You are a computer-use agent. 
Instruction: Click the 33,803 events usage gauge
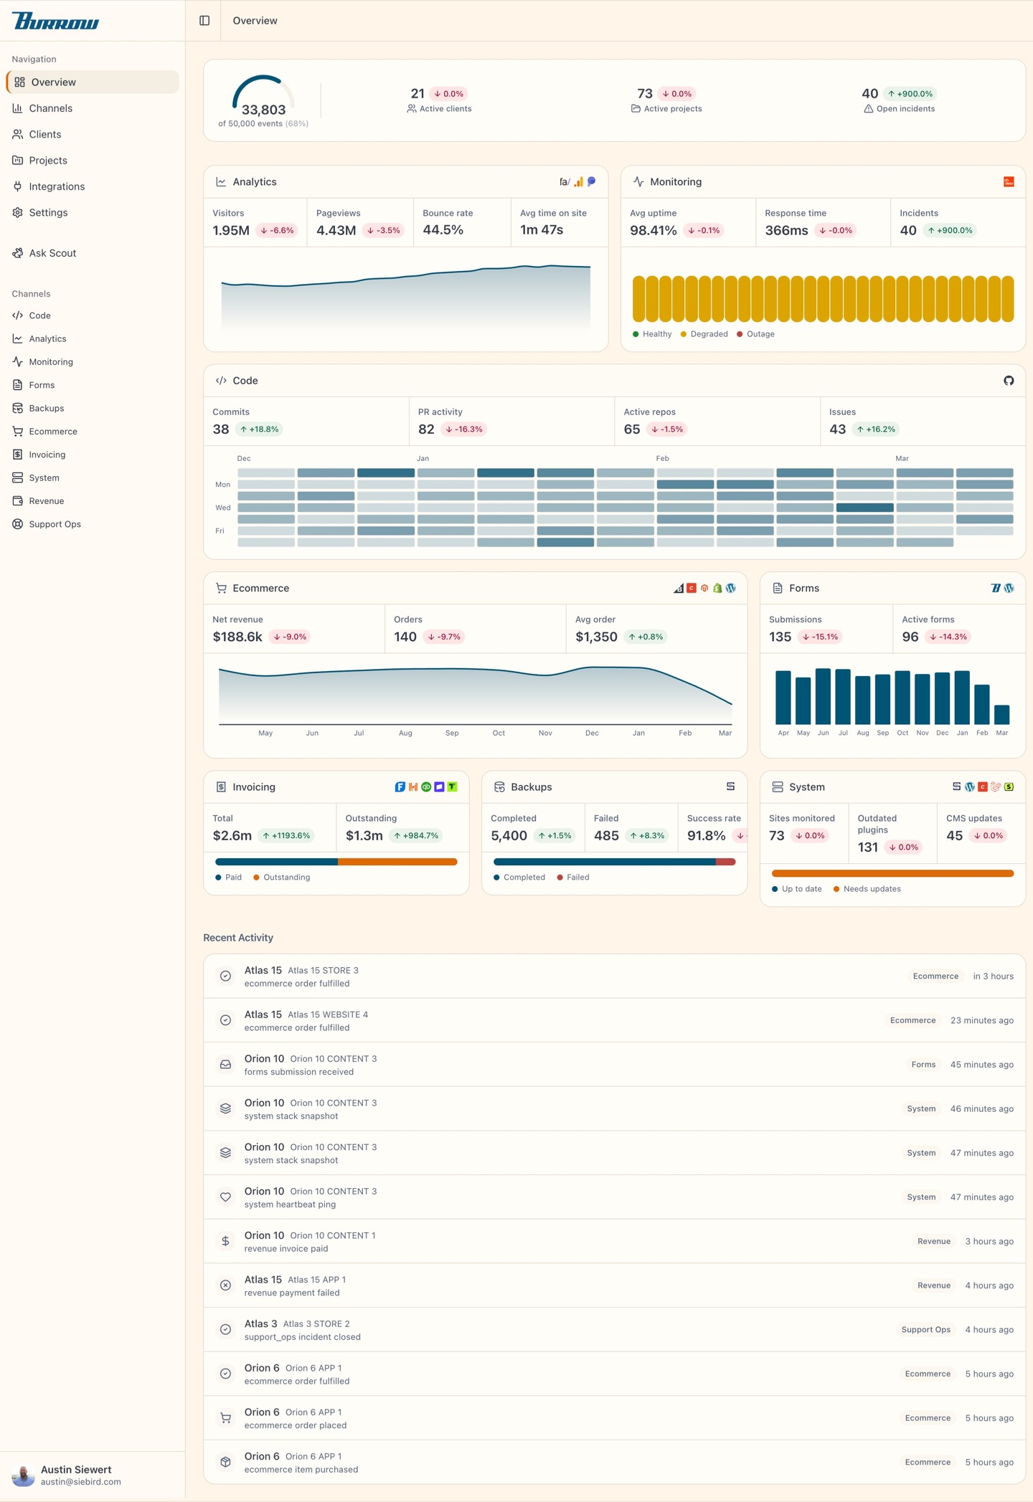pos(263,100)
